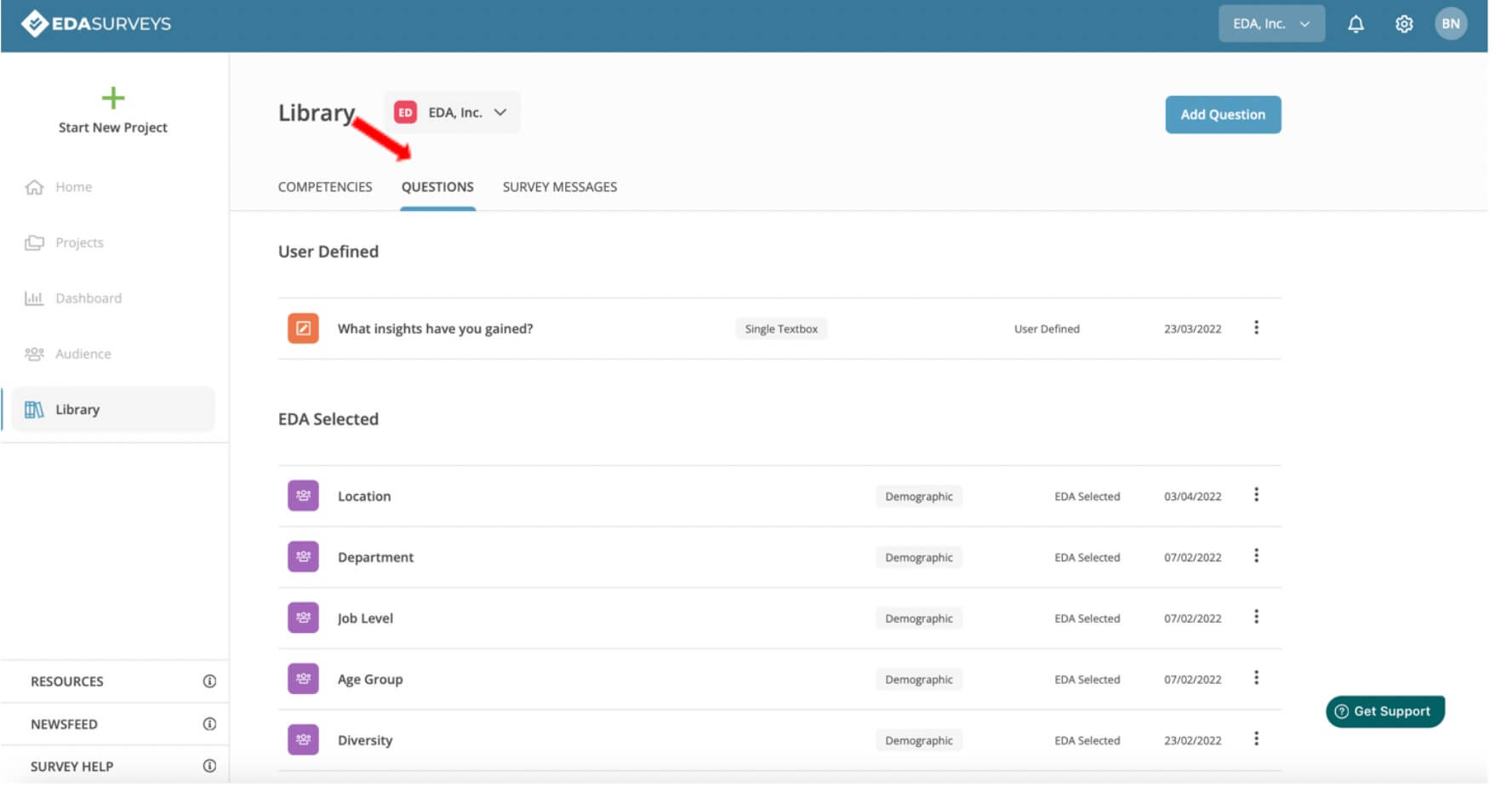This screenshot has width=1496, height=786.
Task: Open the Age Group question
Action: 370,680
